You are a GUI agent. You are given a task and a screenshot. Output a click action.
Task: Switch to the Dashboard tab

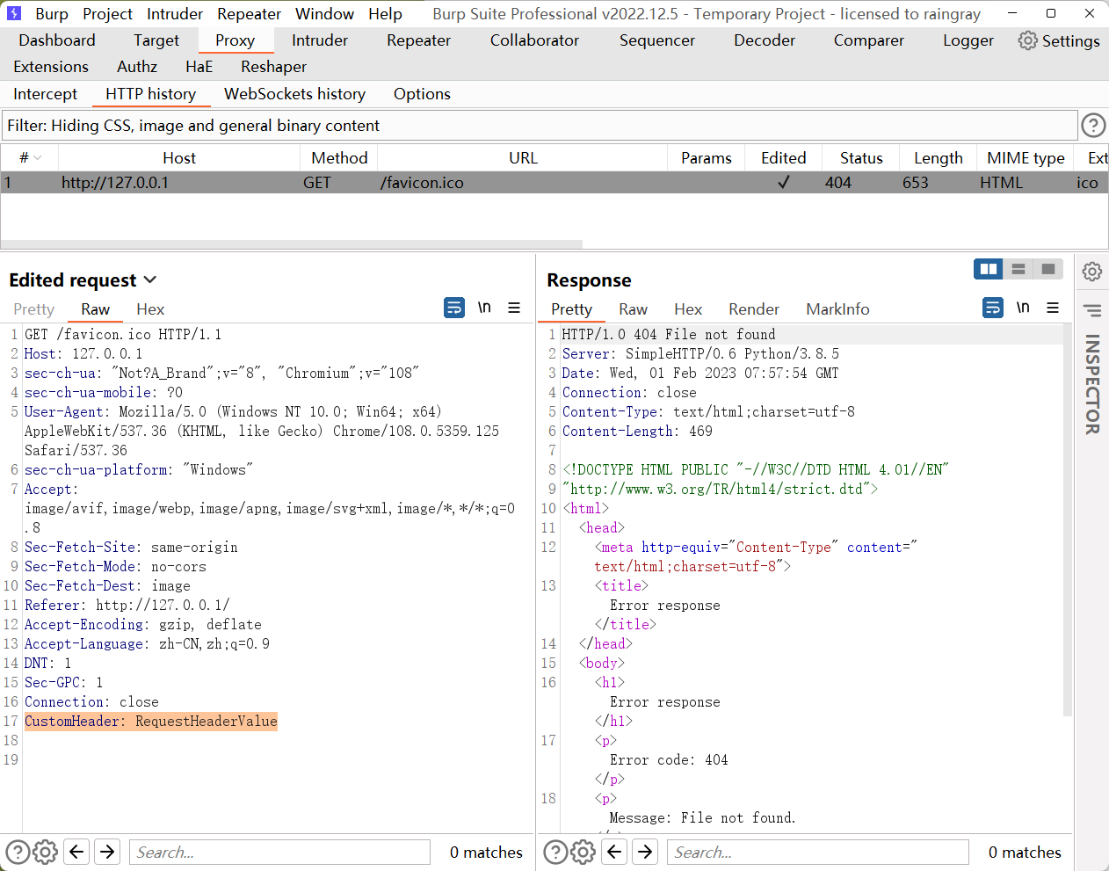click(57, 40)
